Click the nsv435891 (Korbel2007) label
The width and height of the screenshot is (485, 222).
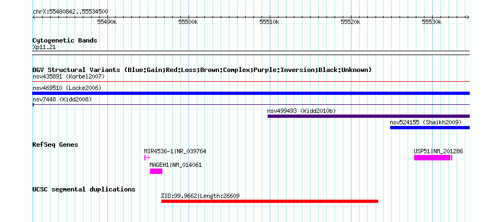point(69,76)
